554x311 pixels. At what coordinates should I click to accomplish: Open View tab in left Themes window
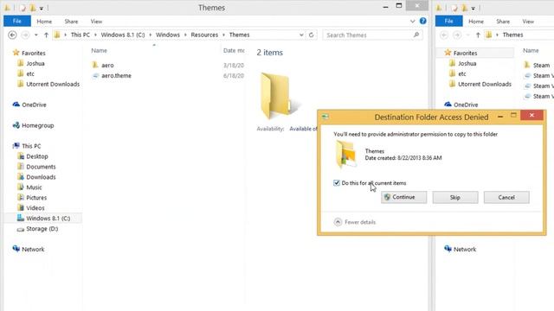[x=96, y=22]
